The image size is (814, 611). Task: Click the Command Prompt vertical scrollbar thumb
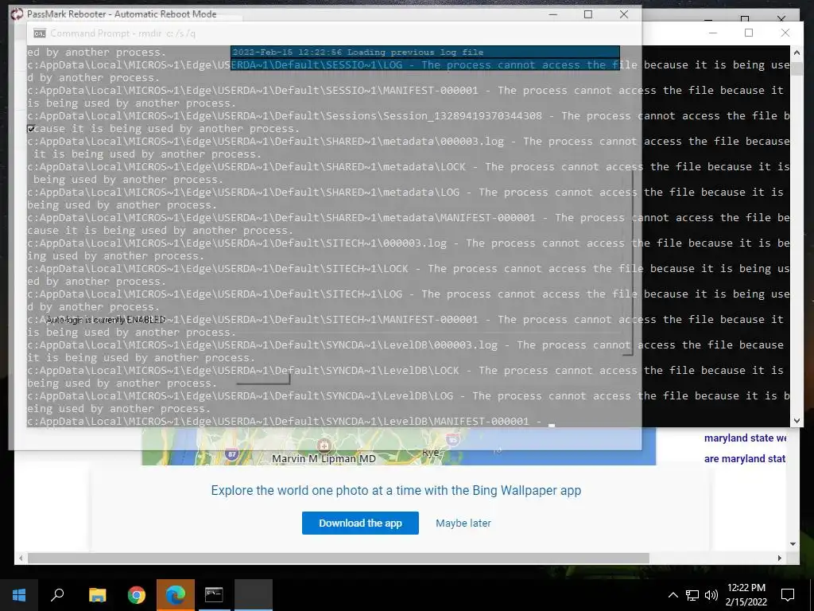tap(797, 68)
